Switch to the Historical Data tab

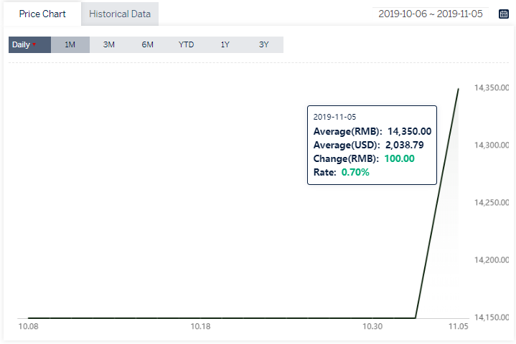click(x=120, y=14)
